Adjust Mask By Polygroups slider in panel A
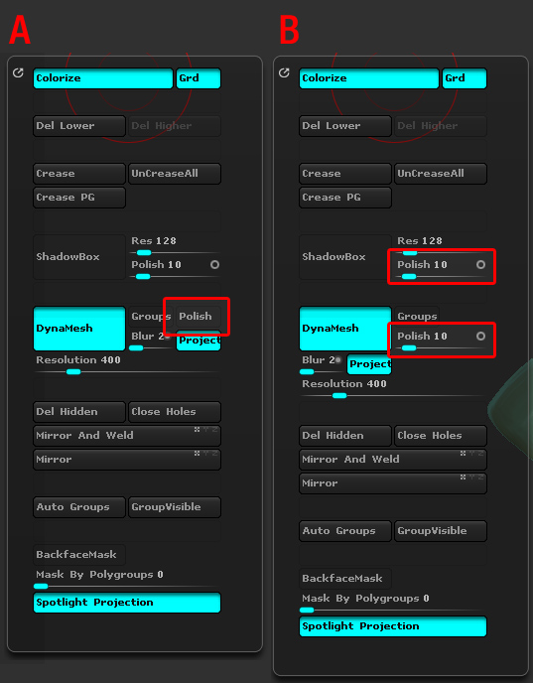Image resolution: width=533 pixels, height=683 pixels. (x=127, y=580)
